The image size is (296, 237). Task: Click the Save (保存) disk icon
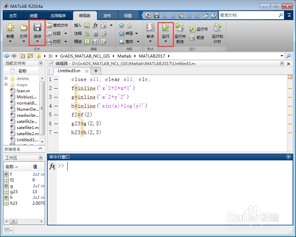click(x=37, y=27)
